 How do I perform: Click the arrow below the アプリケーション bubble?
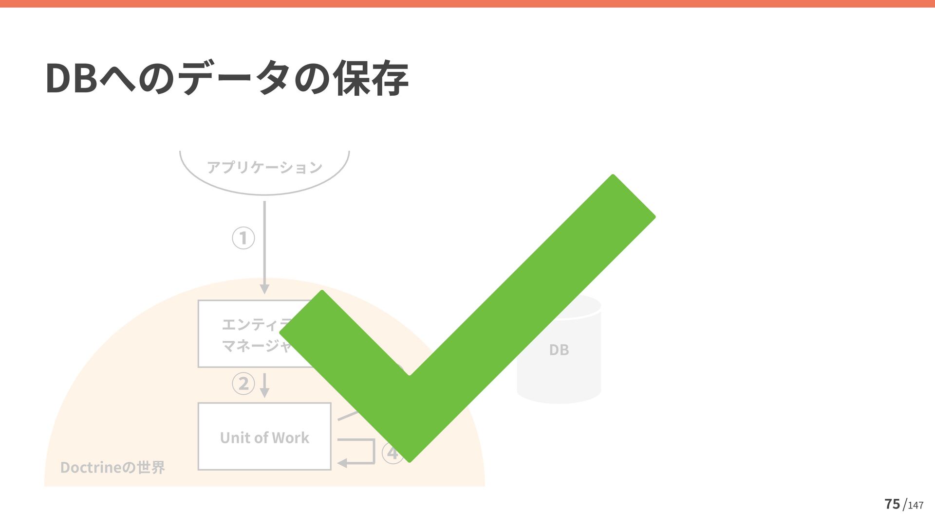coord(264,248)
